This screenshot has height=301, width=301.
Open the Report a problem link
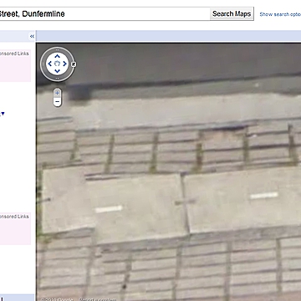coord(98,299)
